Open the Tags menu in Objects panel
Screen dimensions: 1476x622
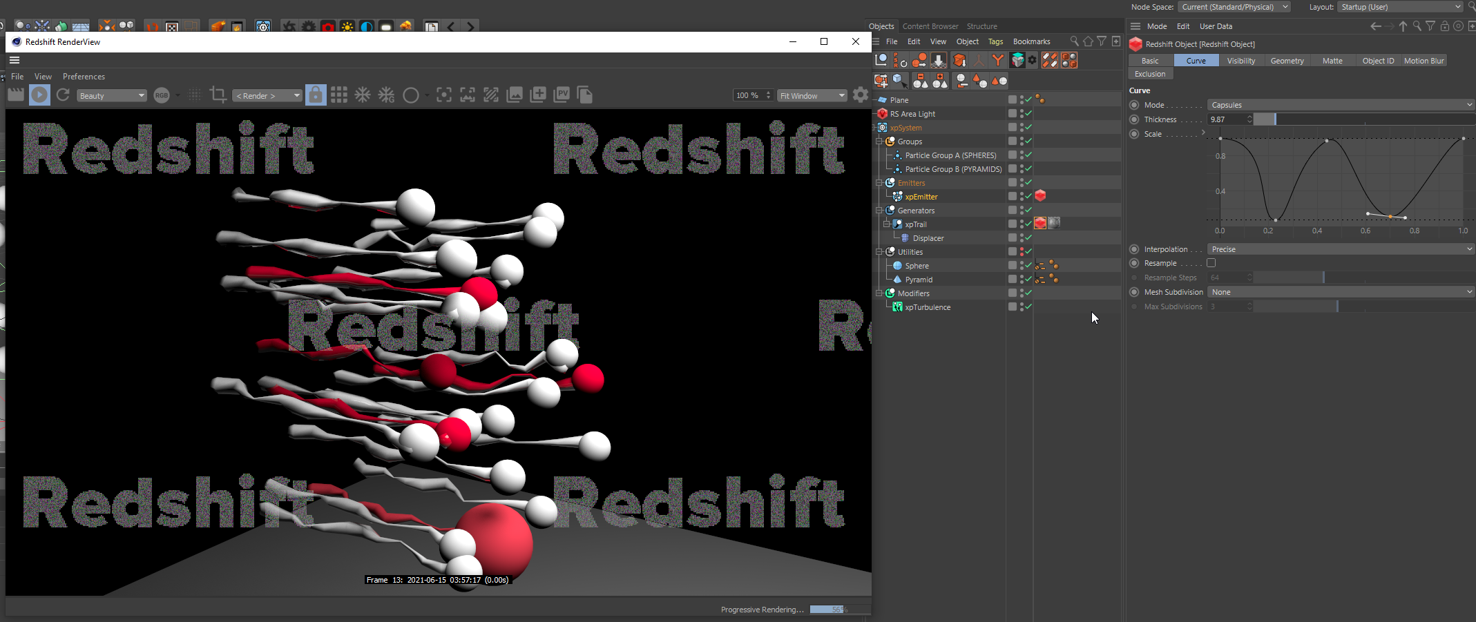point(995,41)
